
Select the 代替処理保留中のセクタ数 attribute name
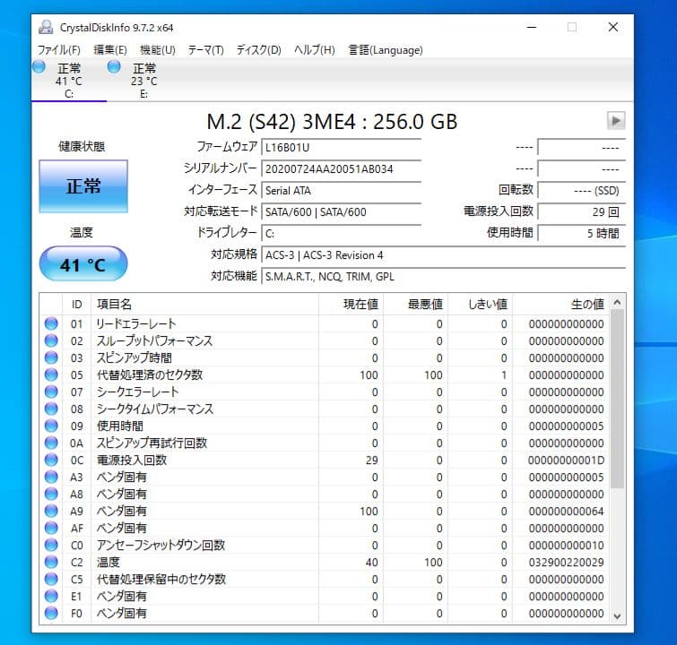tap(161, 580)
